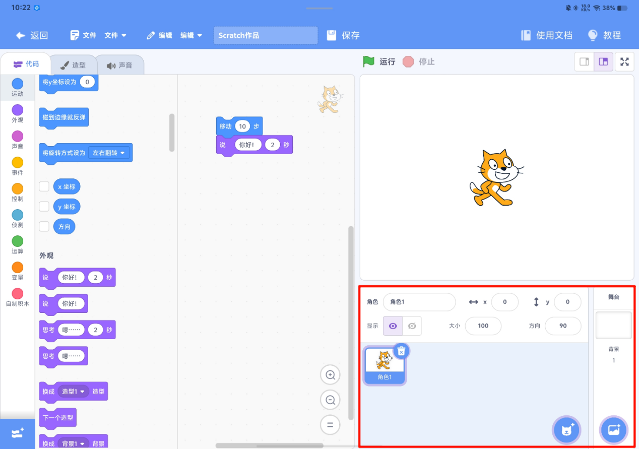Open the 造型1 costume dropdown
The width and height of the screenshot is (639, 449).
[x=73, y=392]
